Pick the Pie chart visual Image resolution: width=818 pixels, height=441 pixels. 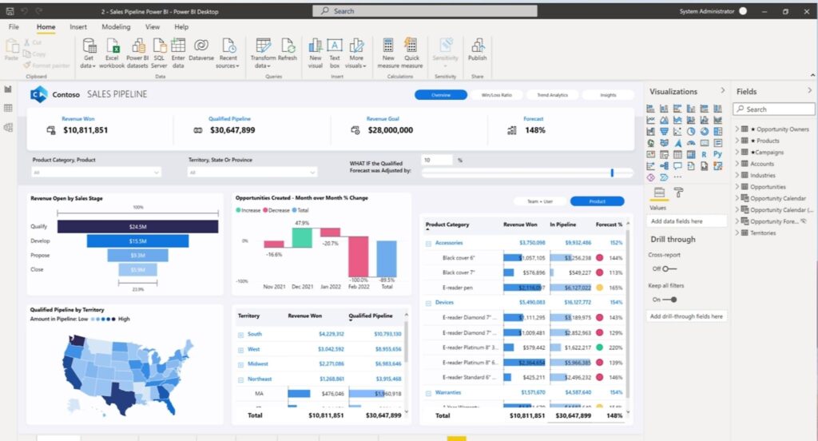691,132
